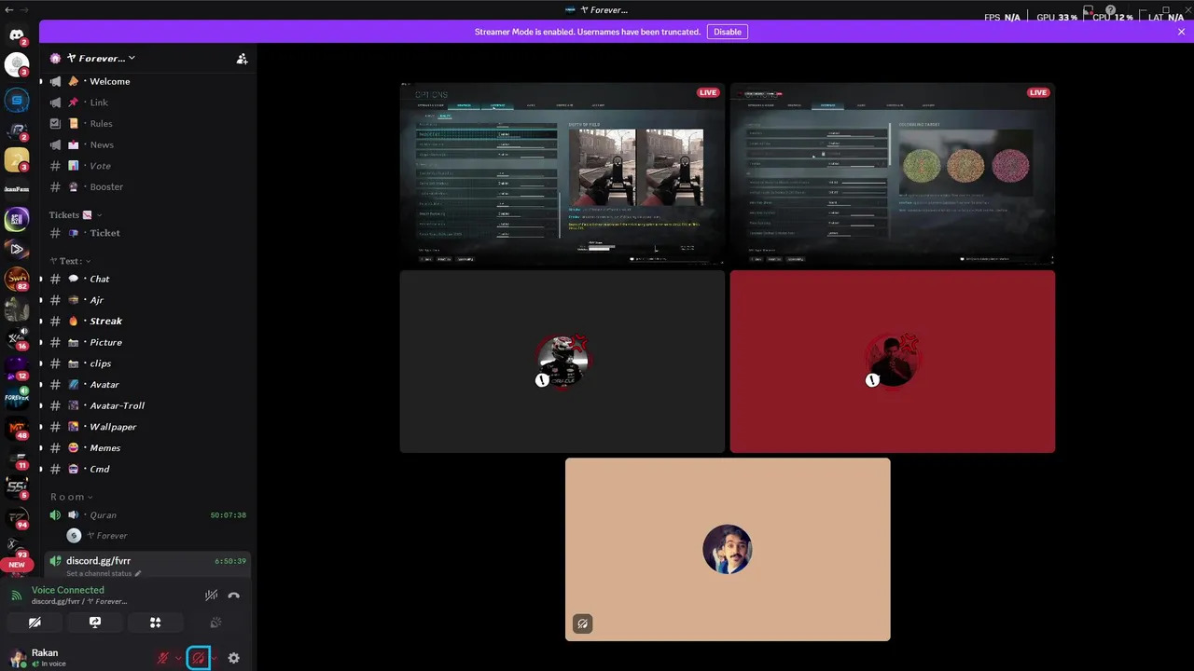1194x671 pixels.
Task: Disable Streamer Mode via banner button
Action: (727, 32)
